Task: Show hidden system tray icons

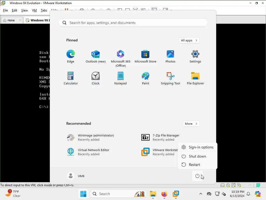Action: pyautogui.click(x=201, y=194)
